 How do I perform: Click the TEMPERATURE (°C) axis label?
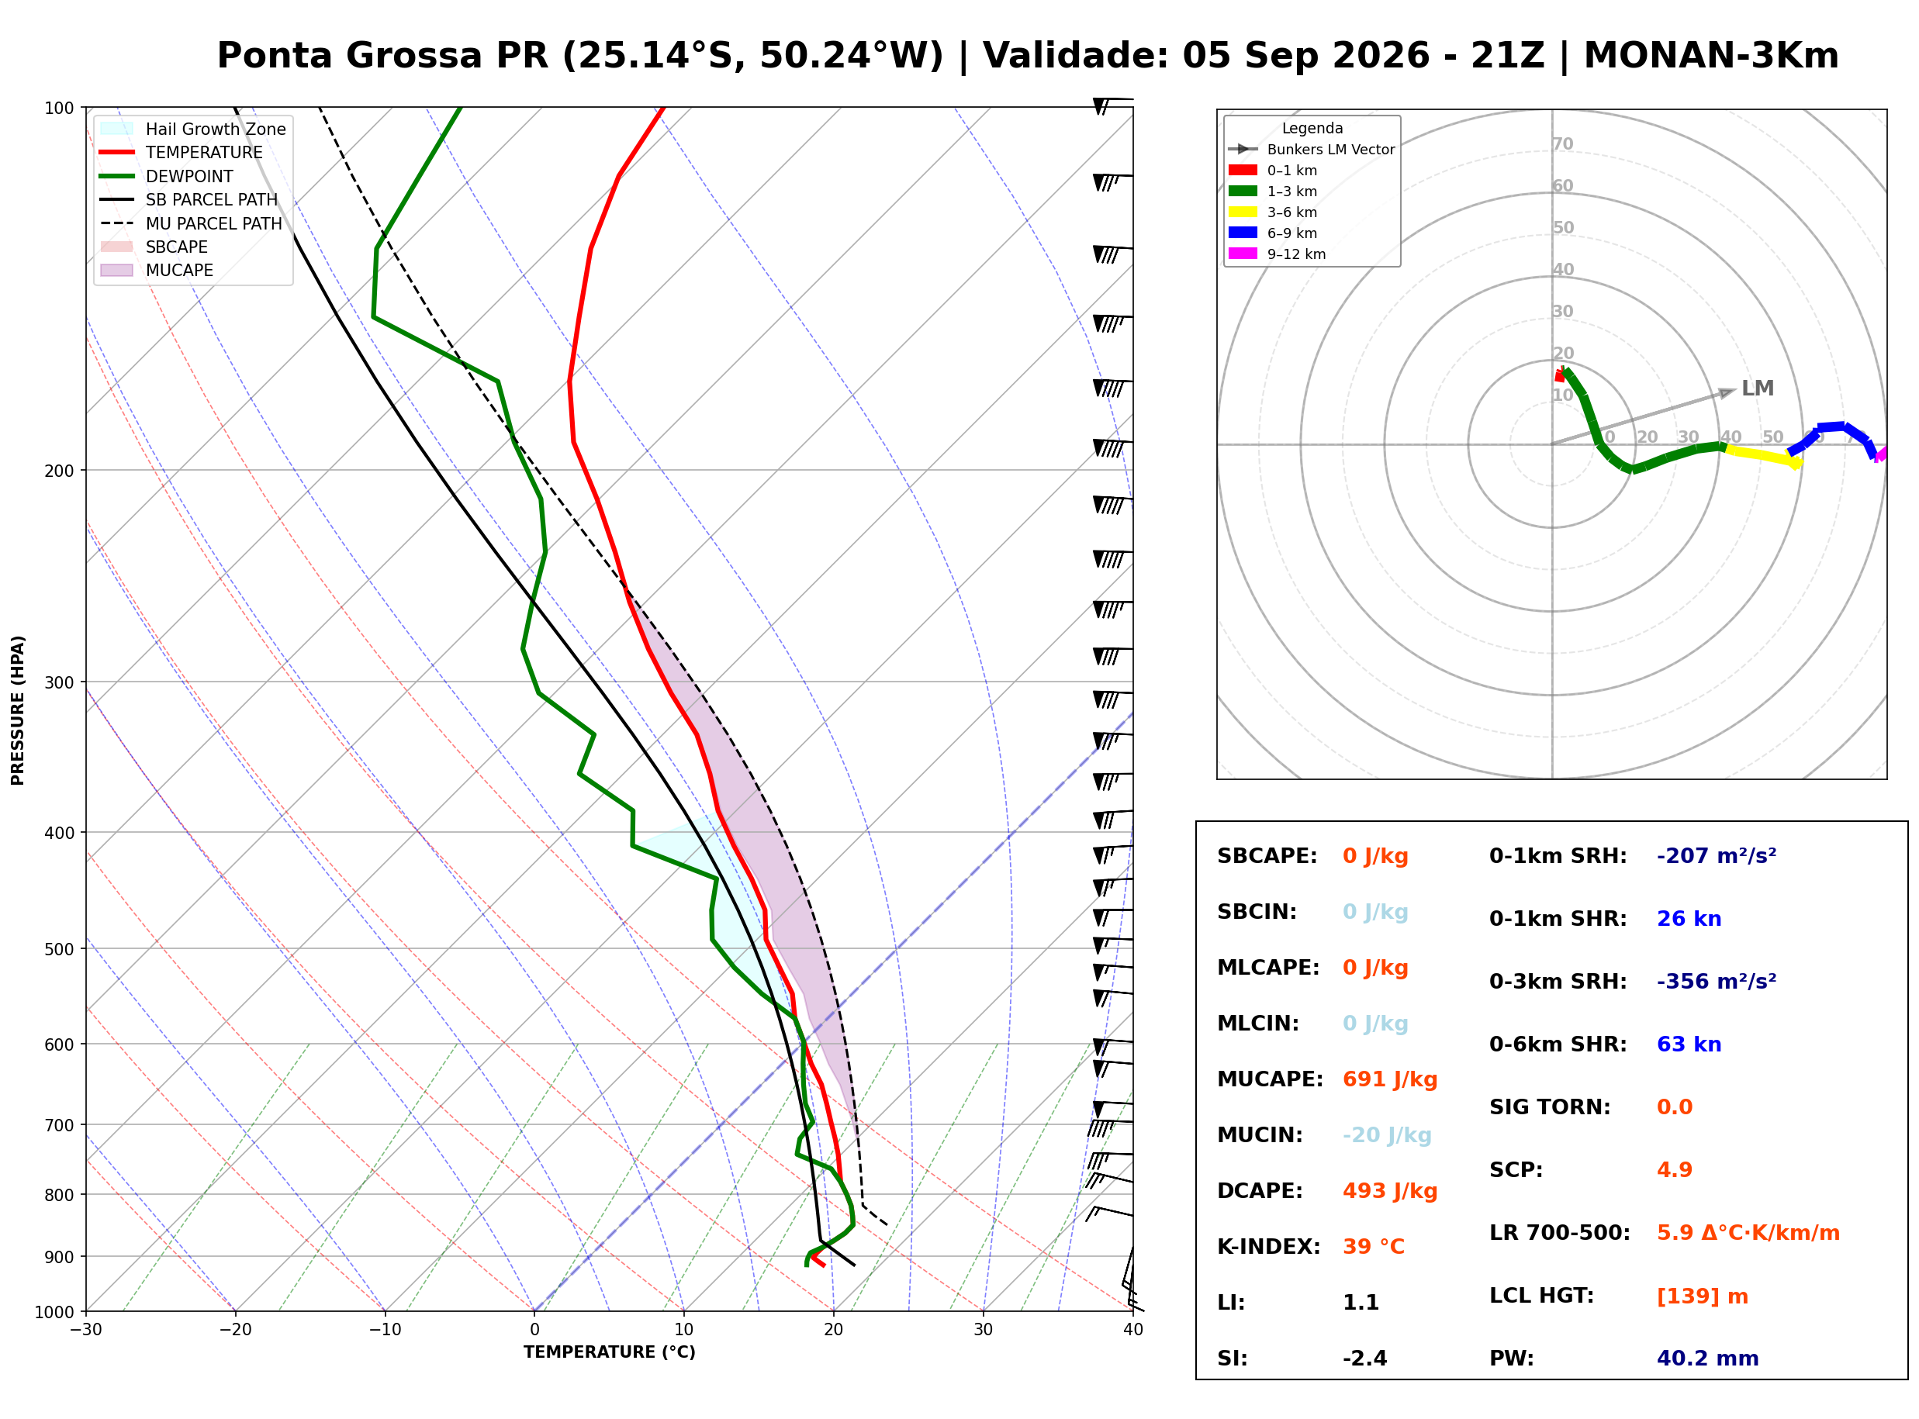coord(610,1352)
